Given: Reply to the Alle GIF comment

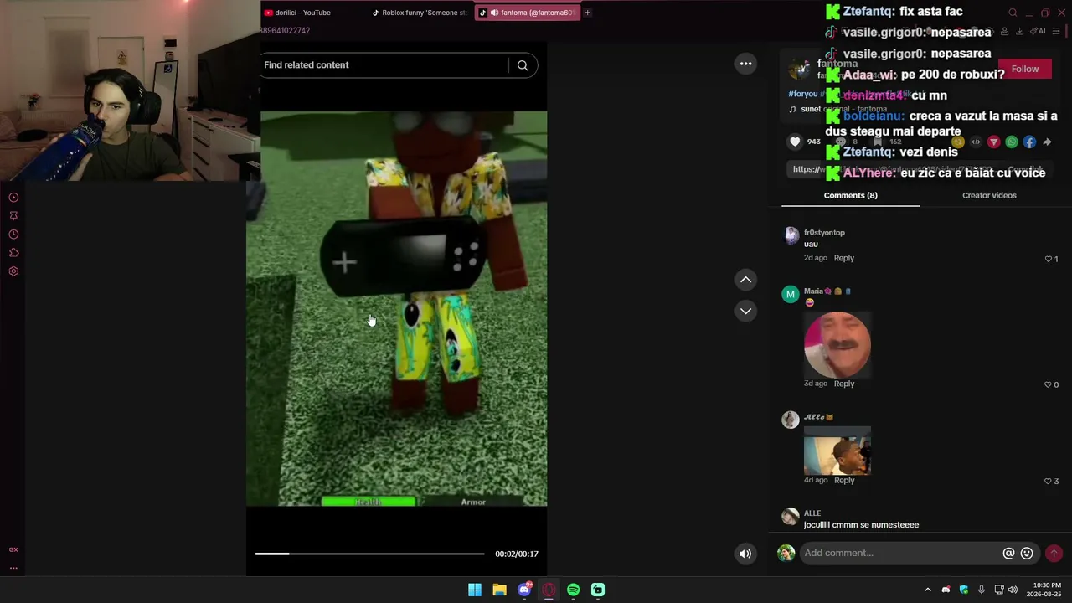Looking at the screenshot, I should [x=843, y=480].
